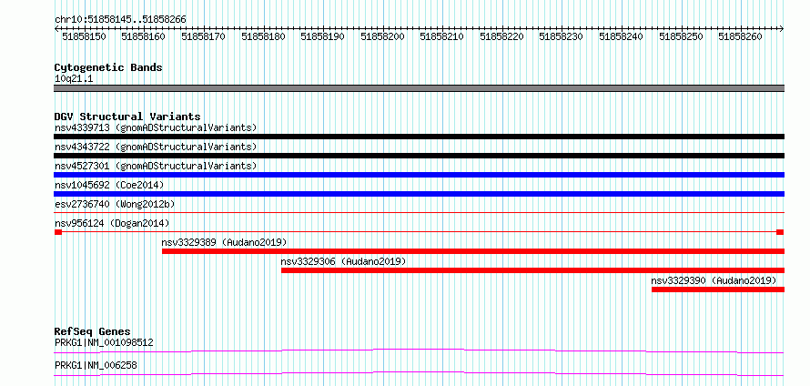Open gene label PRKG1|NM_001098512
Image resolution: width=810 pixels, height=386 pixels.
click(x=104, y=342)
